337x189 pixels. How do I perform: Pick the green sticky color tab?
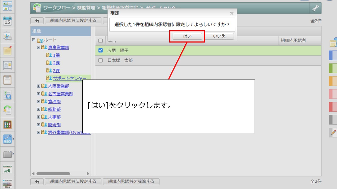[333, 68]
